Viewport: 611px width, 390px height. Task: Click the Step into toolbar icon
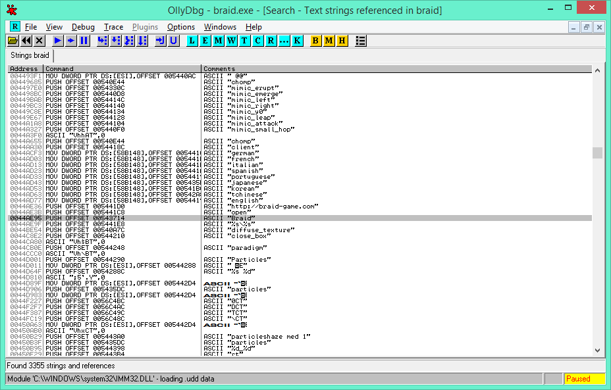tap(102, 41)
